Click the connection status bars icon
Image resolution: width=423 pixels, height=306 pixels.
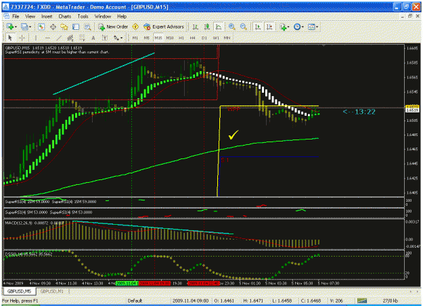(362, 301)
